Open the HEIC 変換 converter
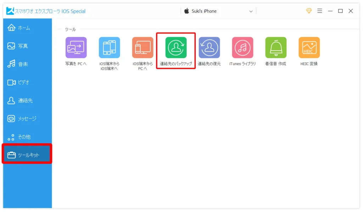Image resolution: width=363 pixels, height=212 pixels. 309,48
